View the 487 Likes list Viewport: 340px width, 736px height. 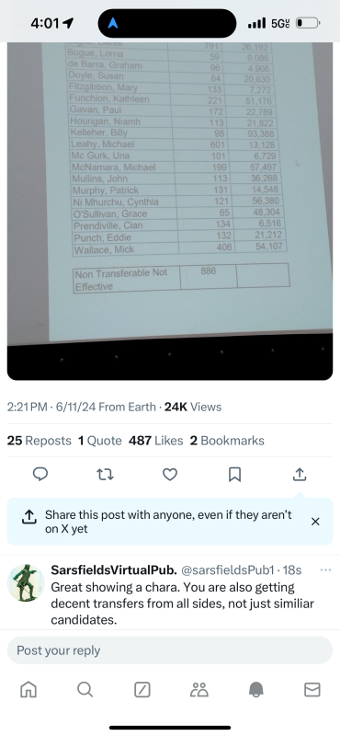click(155, 441)
